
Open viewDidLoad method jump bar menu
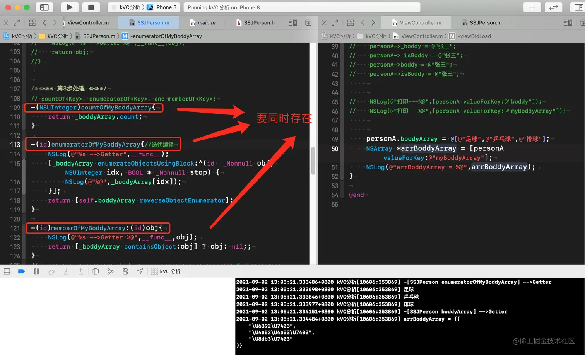coord(470,36)
